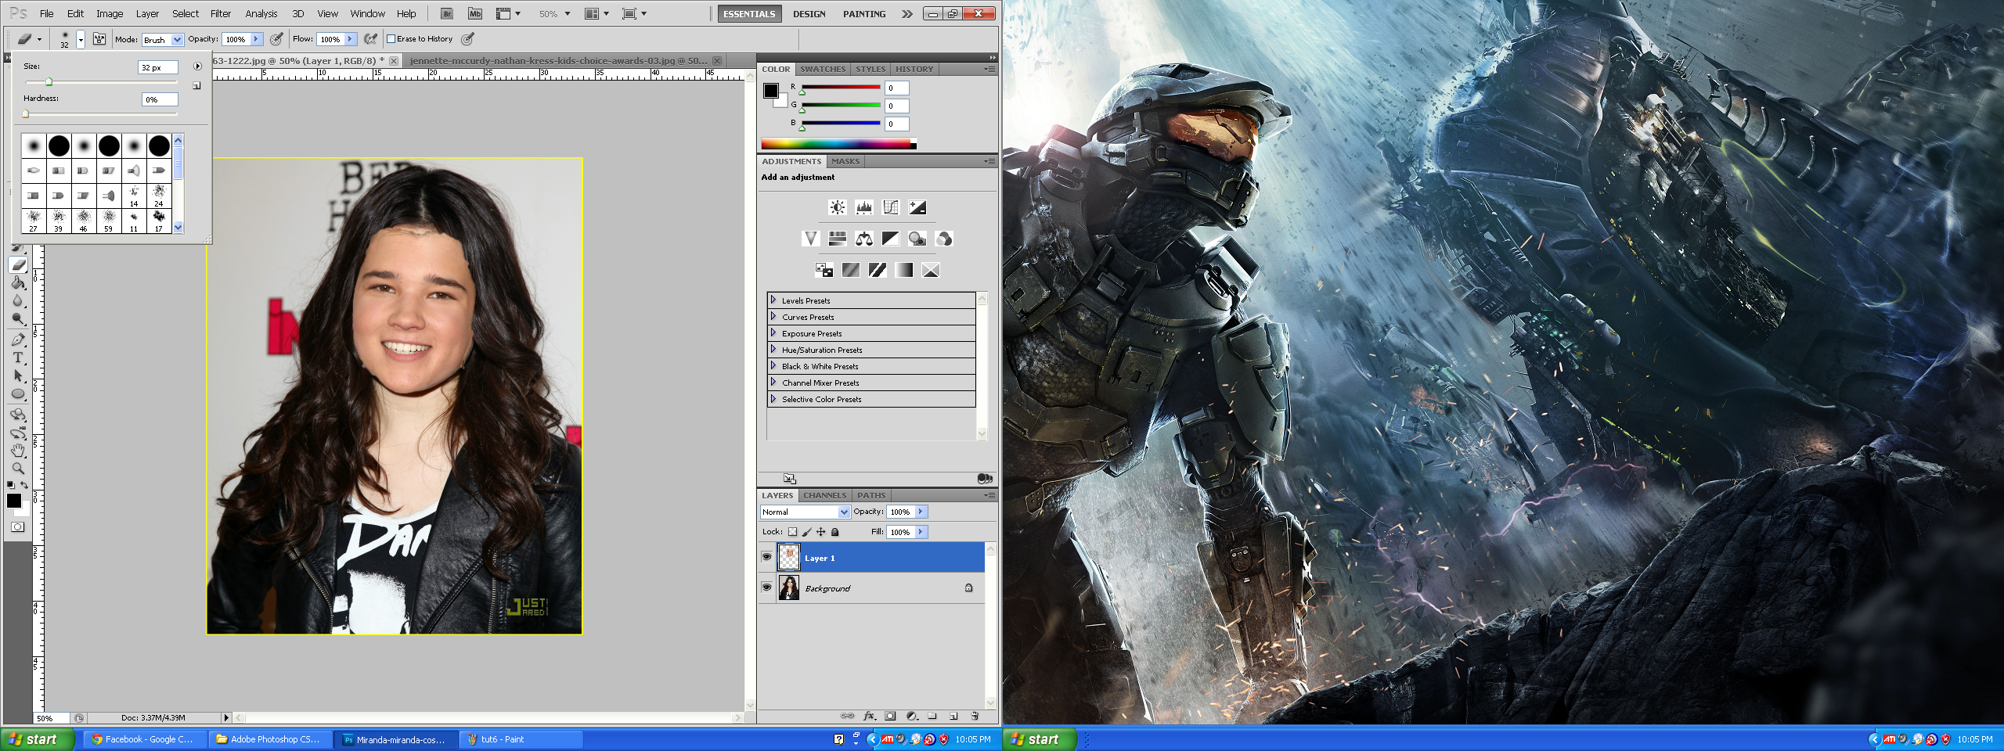
Task: Add a Curves adjustment
Action: (891, 207)
